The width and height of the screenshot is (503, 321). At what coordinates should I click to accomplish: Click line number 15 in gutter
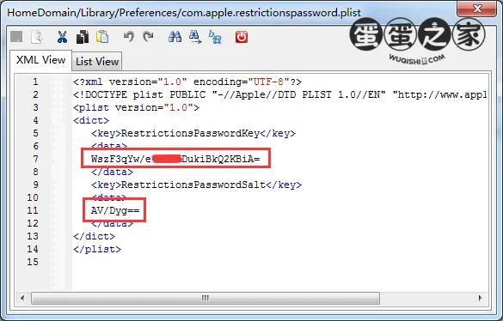coord(33,262)
